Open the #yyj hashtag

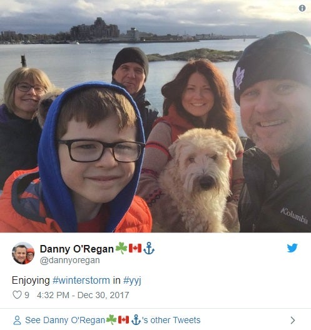(132, 281)
